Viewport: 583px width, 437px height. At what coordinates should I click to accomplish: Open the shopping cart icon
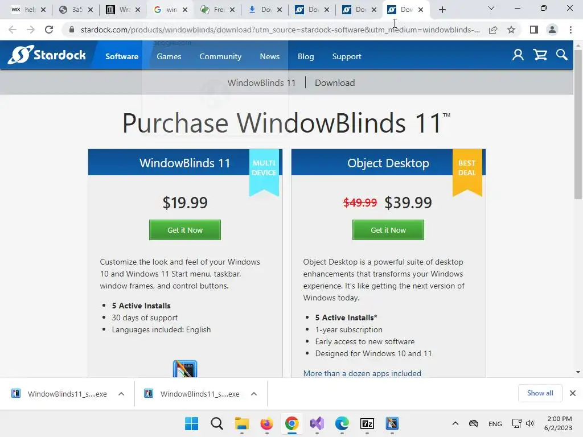coord(540,55)
